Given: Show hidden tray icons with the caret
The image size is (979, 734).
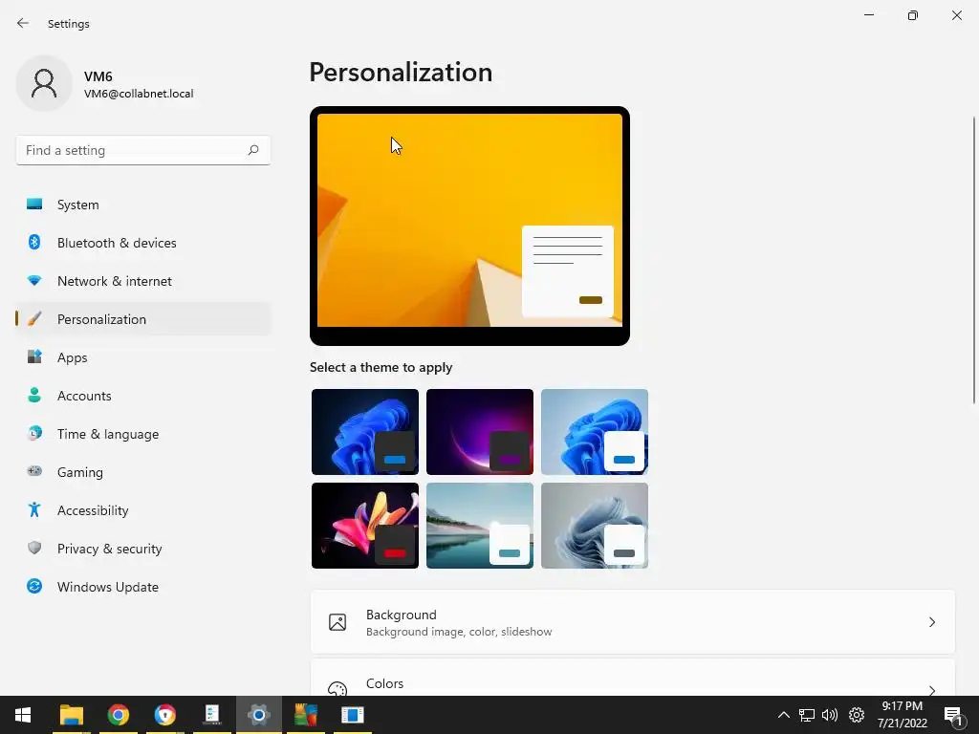Looking at the screenshot, I should 784,715.
